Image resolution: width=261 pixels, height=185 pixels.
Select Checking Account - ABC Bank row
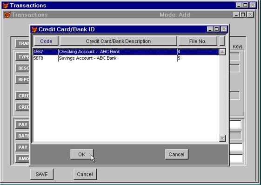pos(126,52)
